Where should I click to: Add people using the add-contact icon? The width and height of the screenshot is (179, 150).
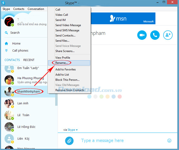tap(168, 35)
